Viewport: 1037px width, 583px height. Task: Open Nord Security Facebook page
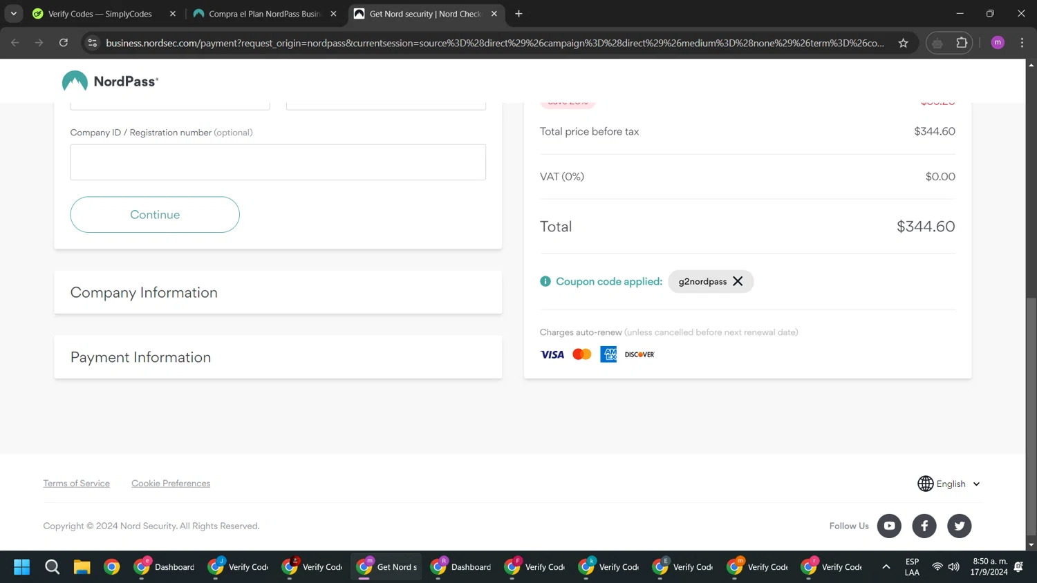click(924, 526)
